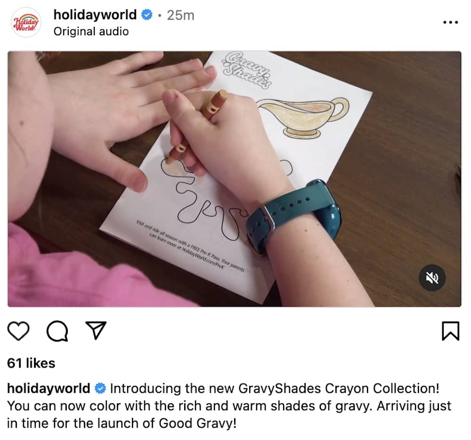Open the Holiday World profile picture
This screenshot has height=440, width=471.
pos(26,23)
